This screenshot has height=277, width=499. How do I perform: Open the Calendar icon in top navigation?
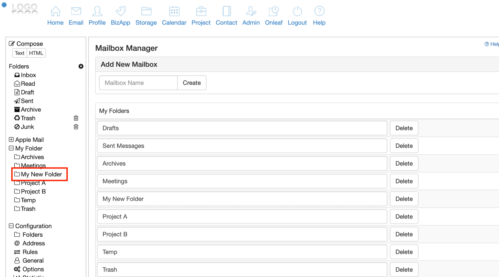point(174,11)
